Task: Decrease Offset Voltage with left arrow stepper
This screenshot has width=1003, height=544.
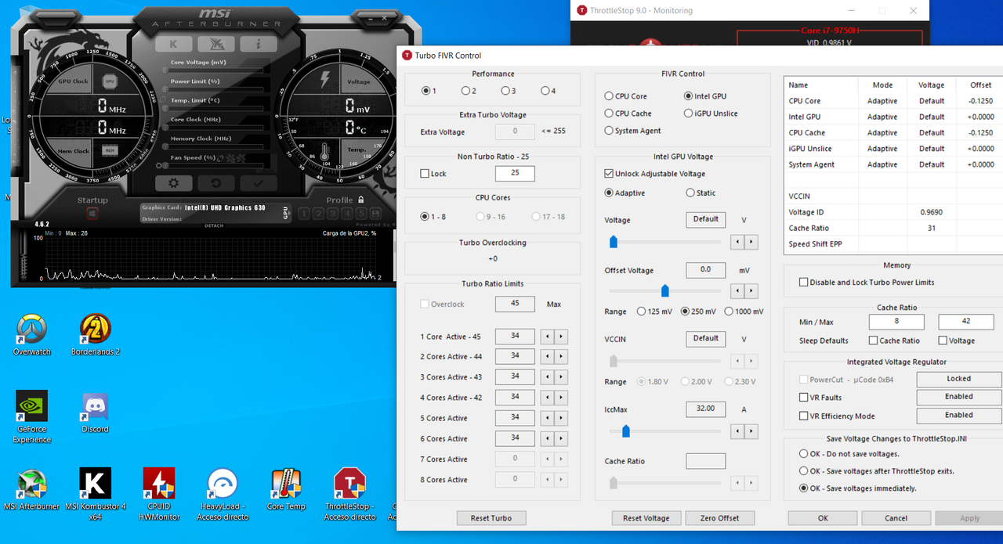Action: (737, 291)
